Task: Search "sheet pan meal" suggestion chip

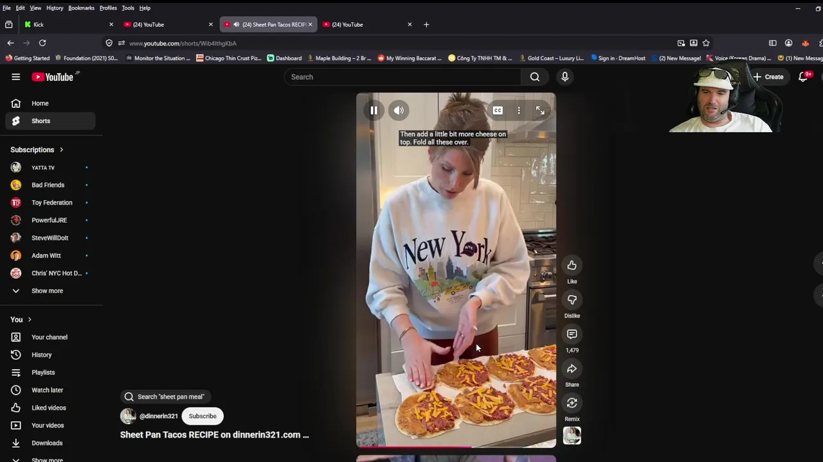Action: 165,397
